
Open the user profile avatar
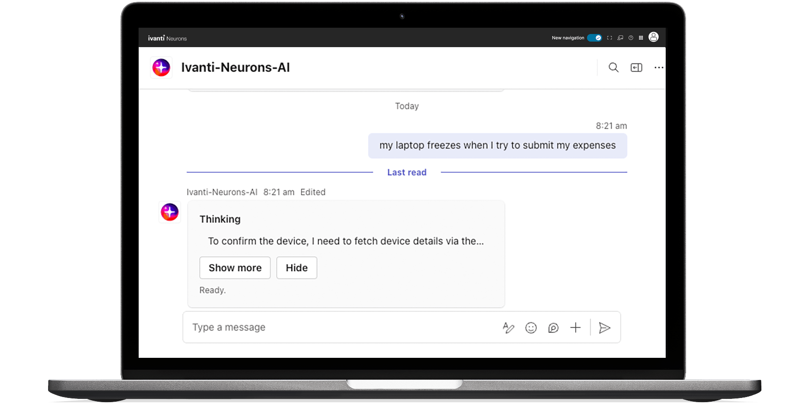tap(653, 37)
